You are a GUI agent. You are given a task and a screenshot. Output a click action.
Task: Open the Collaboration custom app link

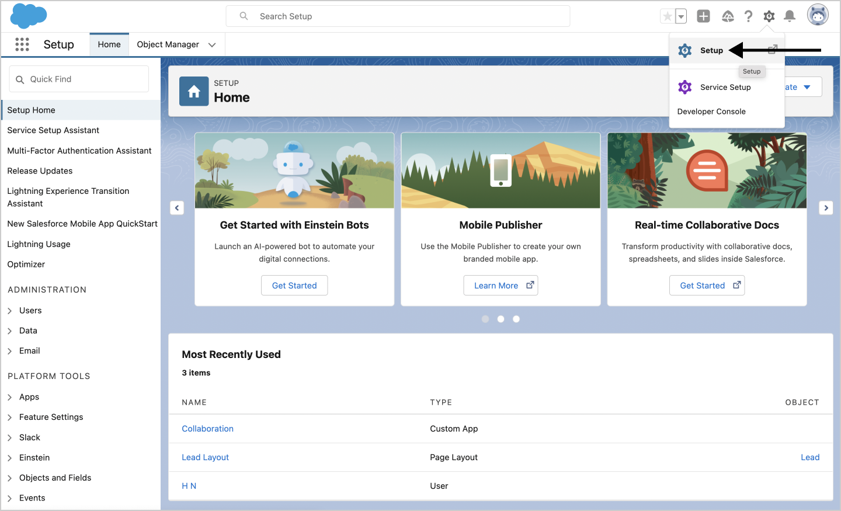click(207, 429)
